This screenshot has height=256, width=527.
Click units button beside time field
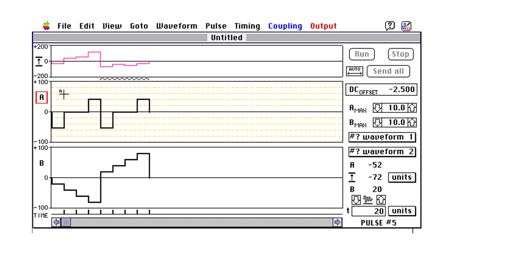402,211
